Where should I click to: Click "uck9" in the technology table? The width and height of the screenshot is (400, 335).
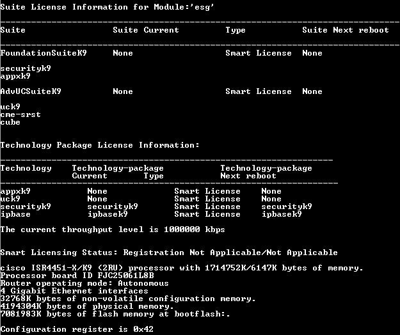tap(10, 199)
